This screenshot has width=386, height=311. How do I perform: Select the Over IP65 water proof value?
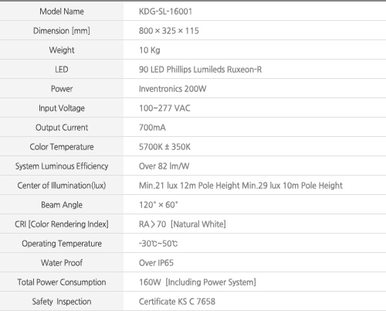156,263
